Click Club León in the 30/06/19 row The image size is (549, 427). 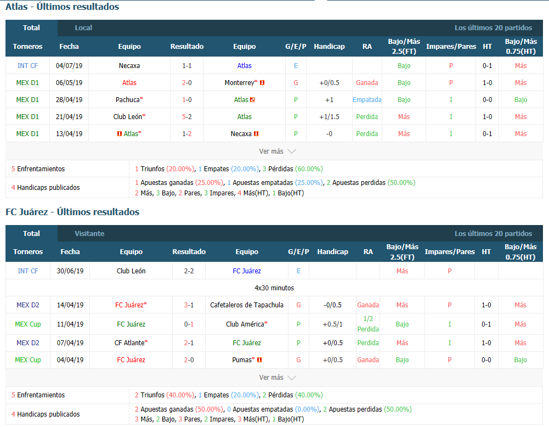131,271
